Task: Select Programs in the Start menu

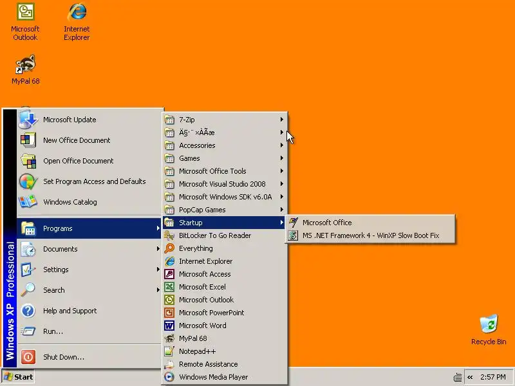Action: [x=89, y=228]
